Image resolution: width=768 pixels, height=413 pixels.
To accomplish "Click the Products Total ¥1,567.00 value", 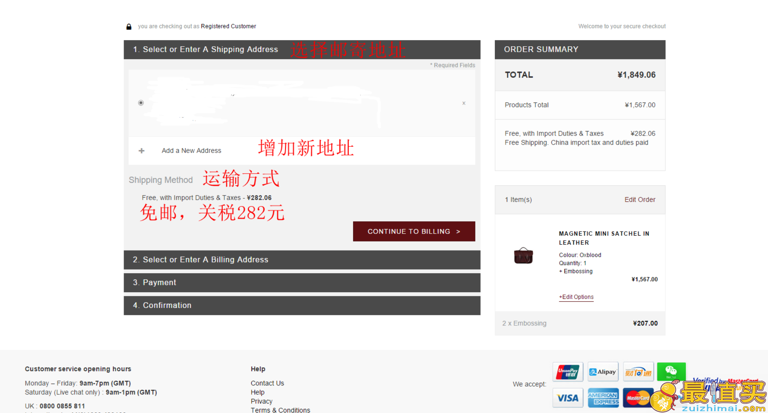I will pos(640,105).
